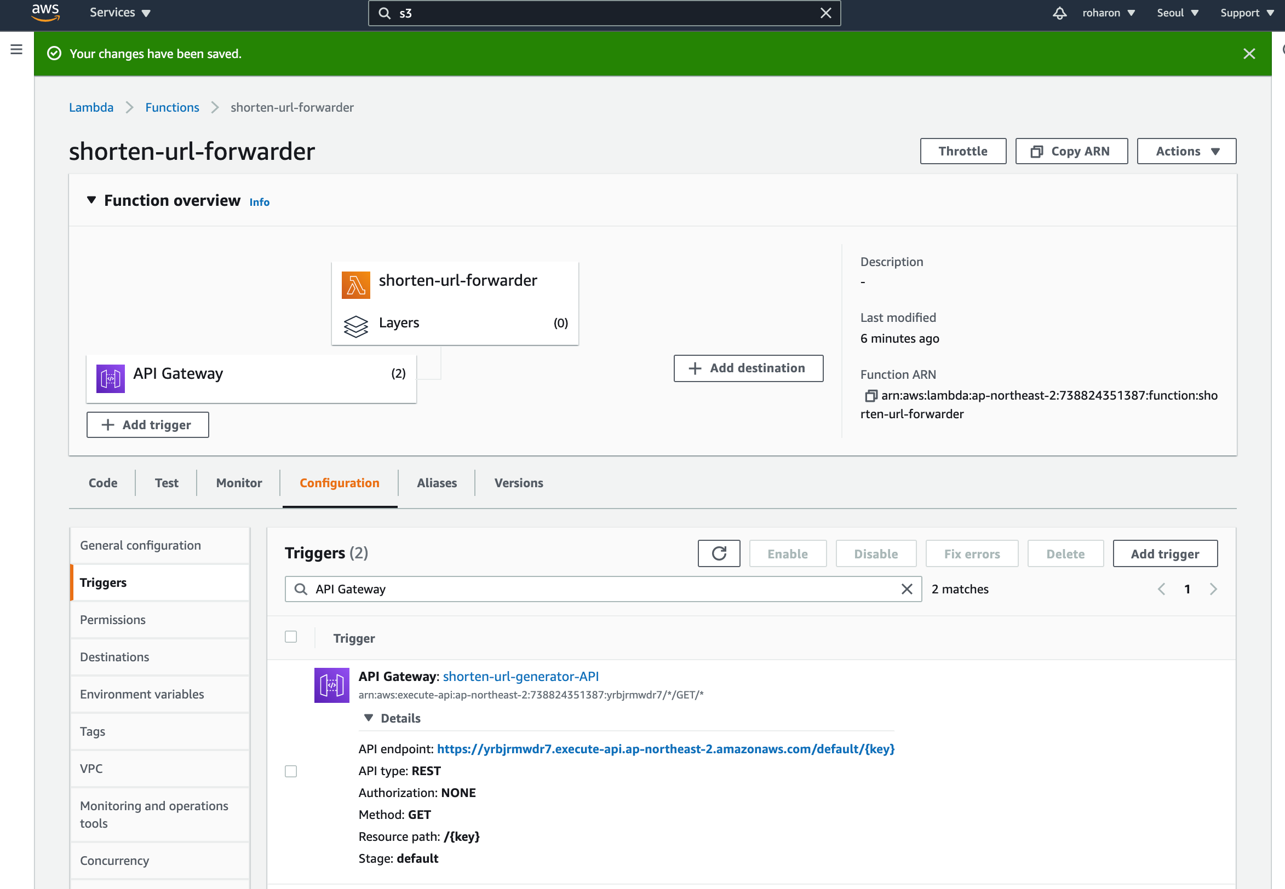Switch to the Monitor tab
1285x889 pixels.
[x=238, y=482]
